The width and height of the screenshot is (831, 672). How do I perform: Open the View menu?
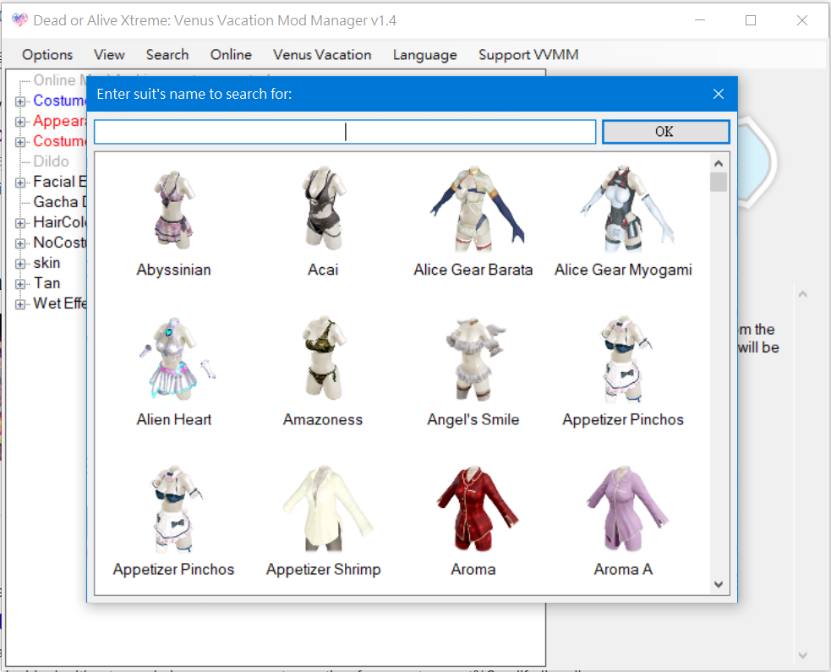(109, 55)
